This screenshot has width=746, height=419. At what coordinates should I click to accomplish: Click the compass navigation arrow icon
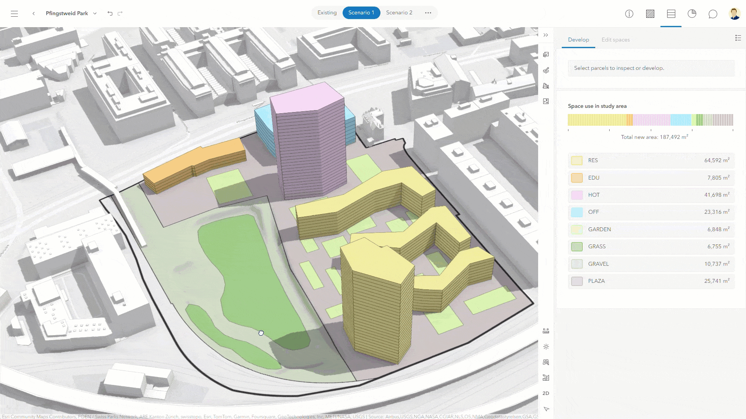click(x=546, y=409)
